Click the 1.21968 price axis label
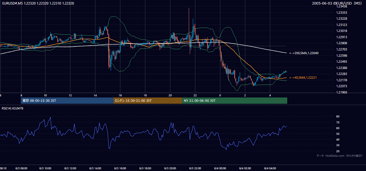Viewport: 366px width, 171px height. coord(342,92)
